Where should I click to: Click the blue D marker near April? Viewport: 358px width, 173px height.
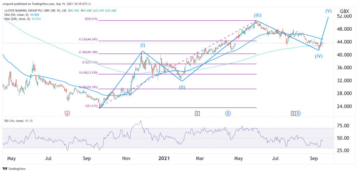pyautogui.click(x=228, y=113)
